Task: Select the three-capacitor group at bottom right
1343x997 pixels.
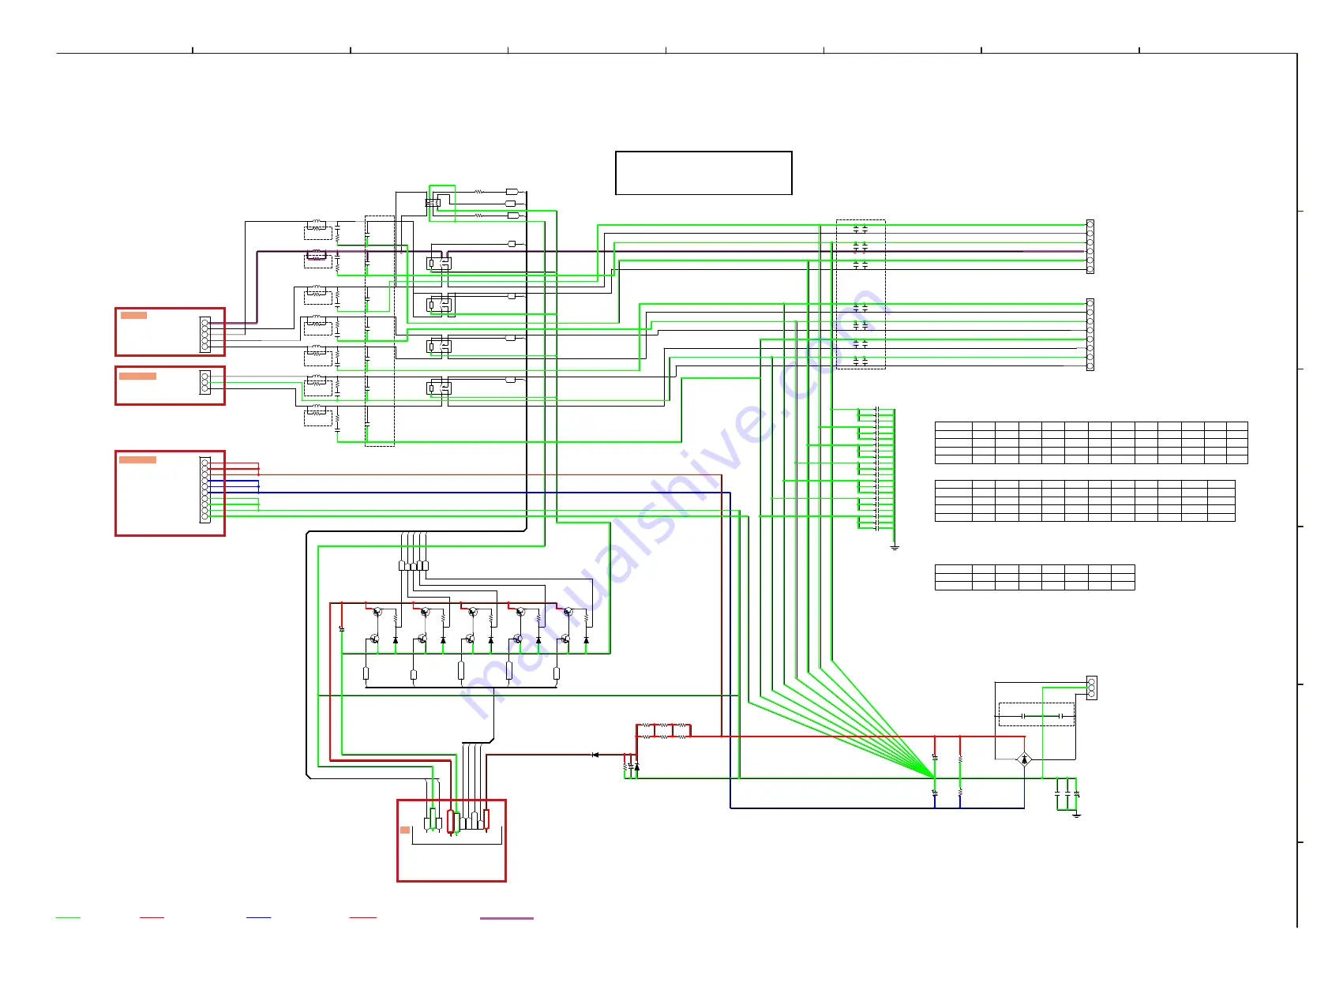Action: coord(1067,793)
